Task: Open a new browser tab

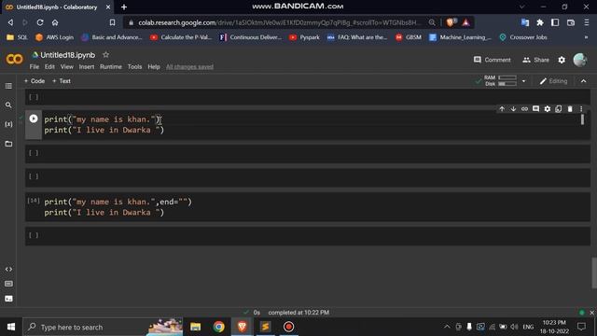Action: (124, 7)
